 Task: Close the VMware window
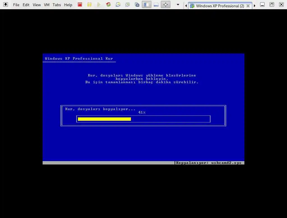coord(281,4)
